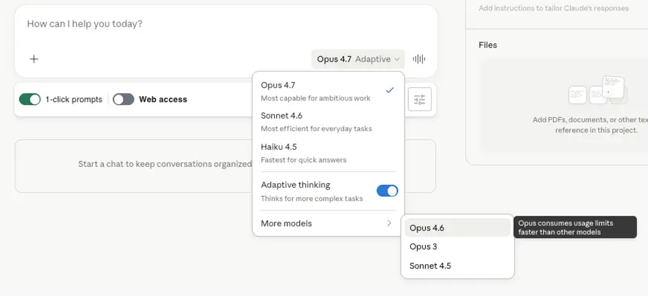Click 'Add instructions to tailor Claude's responses' text
The height and width of the screenshot is (296, 648).
click(x=553, y=8)
